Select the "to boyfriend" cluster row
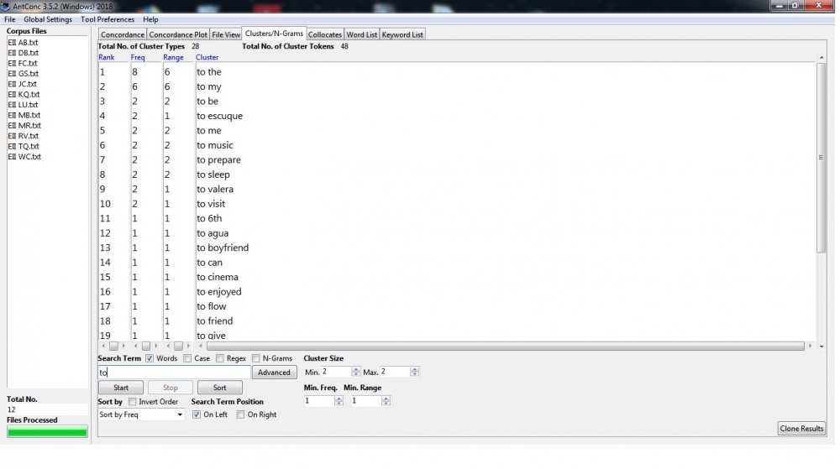Image resolution: width=840 pixels, height=469 pixels. pyautogui.click(x=223, y=248)
